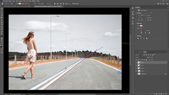Open the Shape mode dropdown in options bar

13,4
